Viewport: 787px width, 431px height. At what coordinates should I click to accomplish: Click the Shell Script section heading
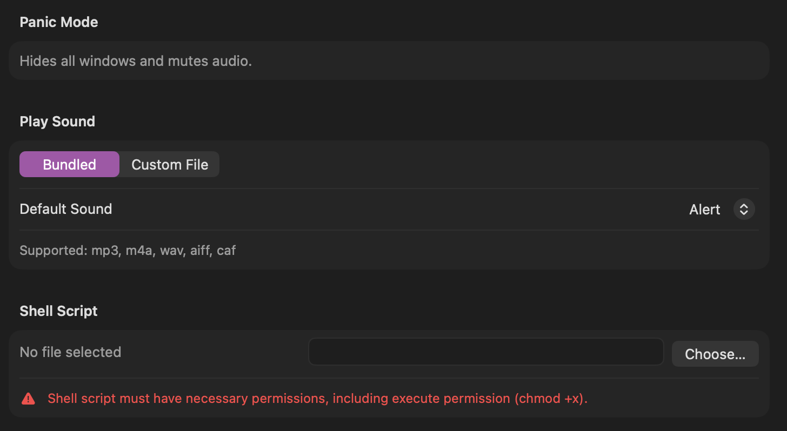(x=58, y=311)
